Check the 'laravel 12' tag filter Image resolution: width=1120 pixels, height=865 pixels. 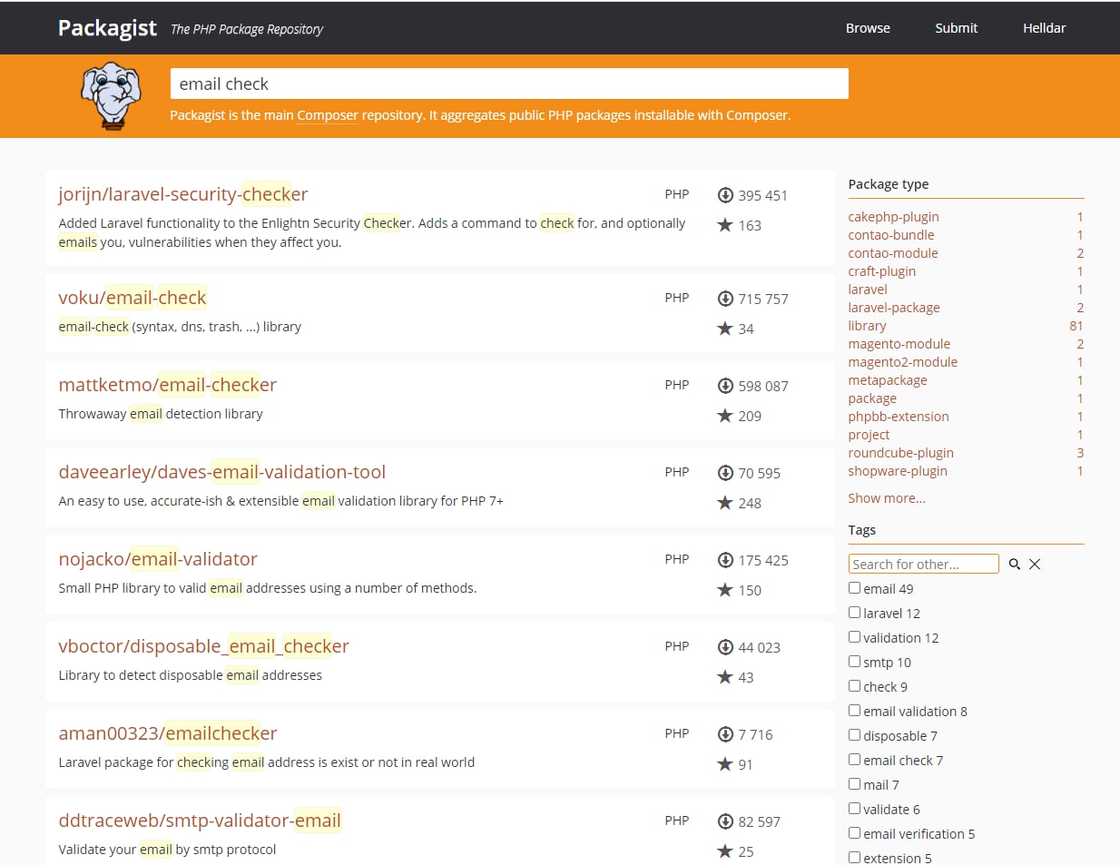pyautogui.click(x=854, y=613)
